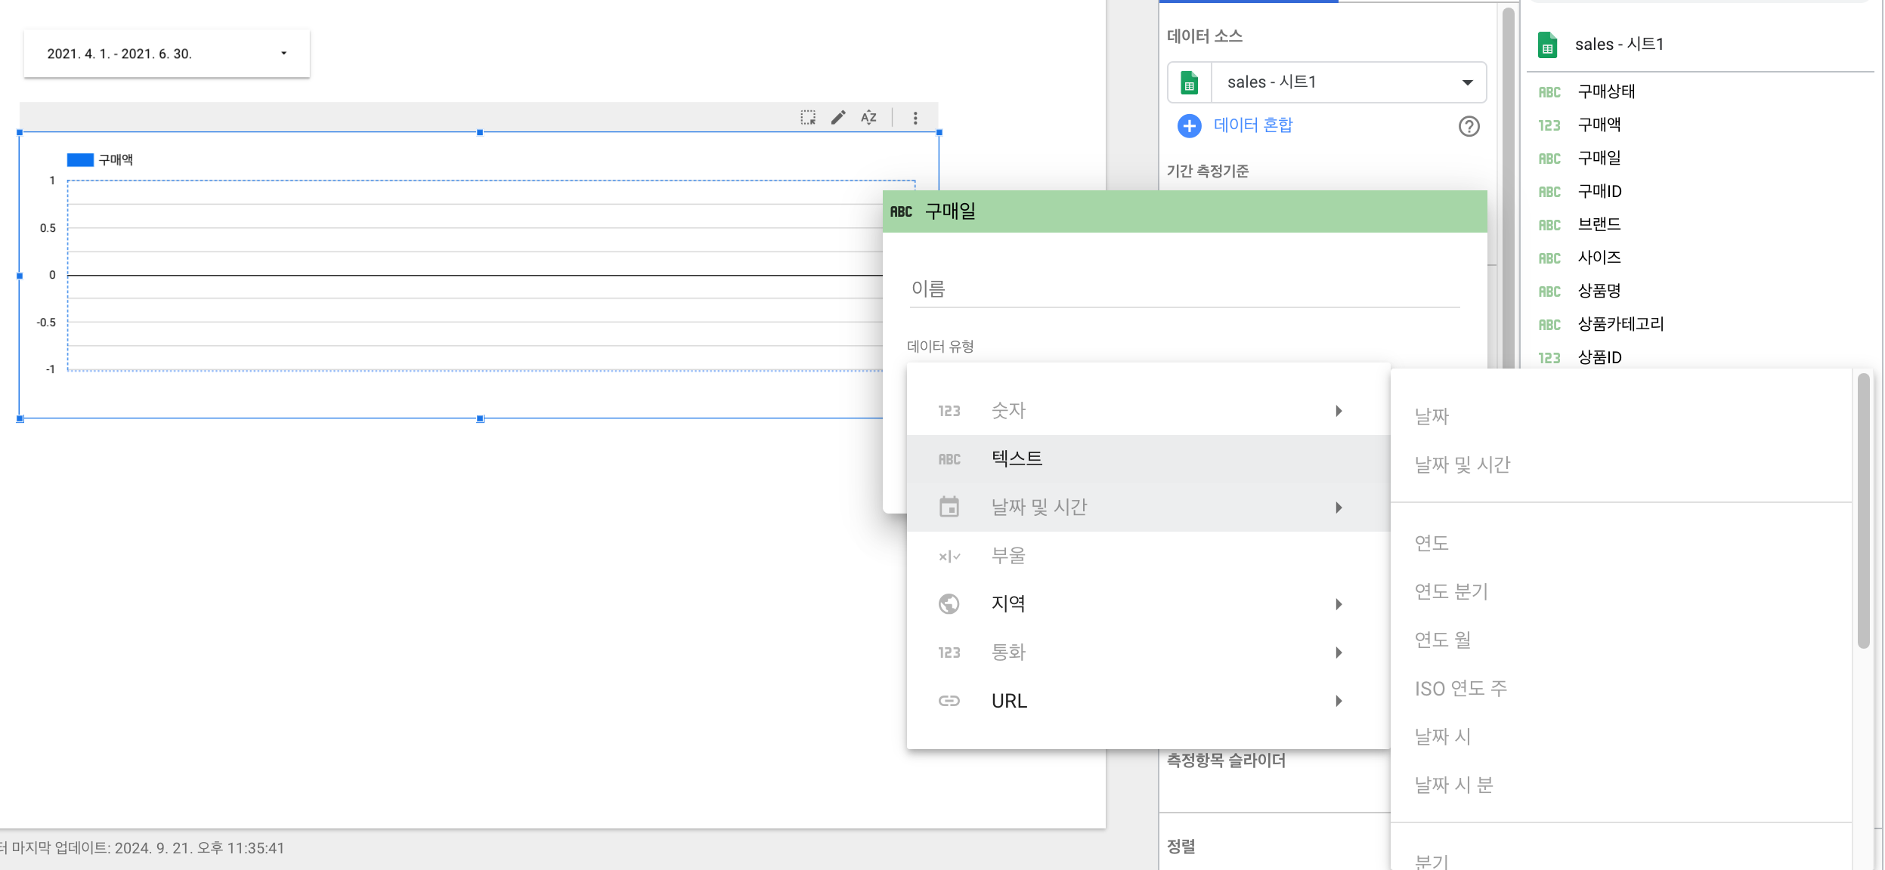1885x870 pixels.
Task: Click the submenu vertical scrollbar
Action: pos(1863,511)
